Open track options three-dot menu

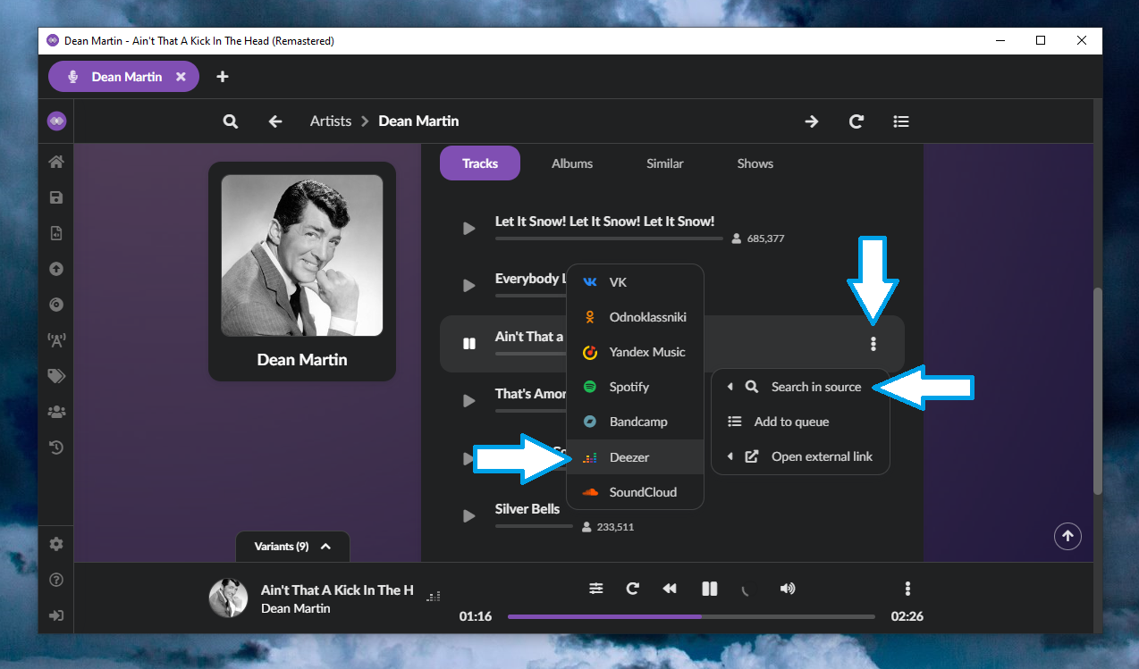(873, 344)
